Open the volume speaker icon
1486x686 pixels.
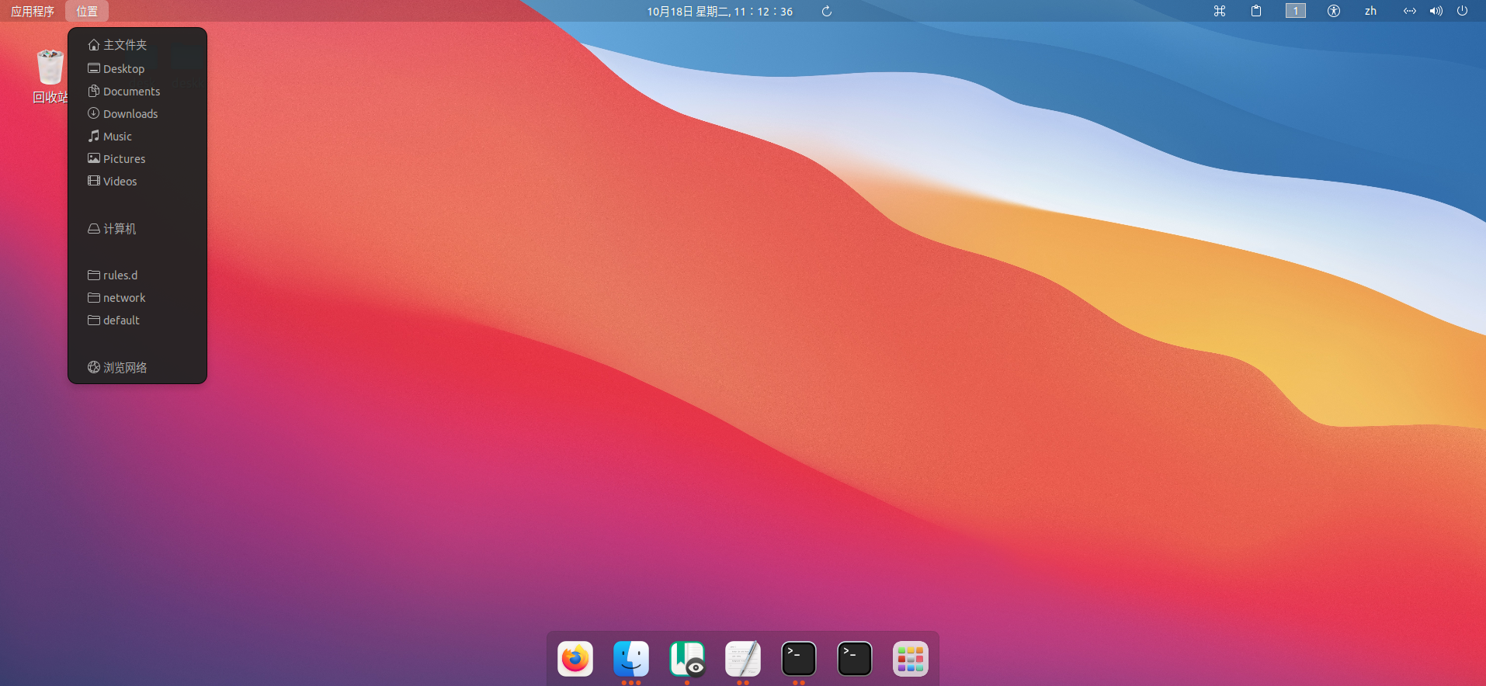pyautogui.click(x=1436, y=12)
